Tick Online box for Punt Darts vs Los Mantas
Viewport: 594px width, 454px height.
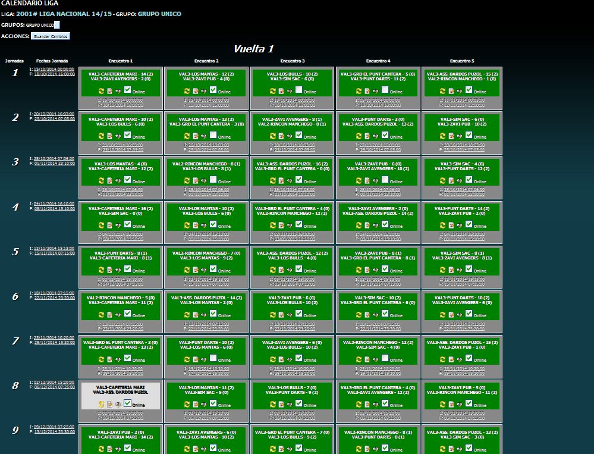click(x=213, y=358)
